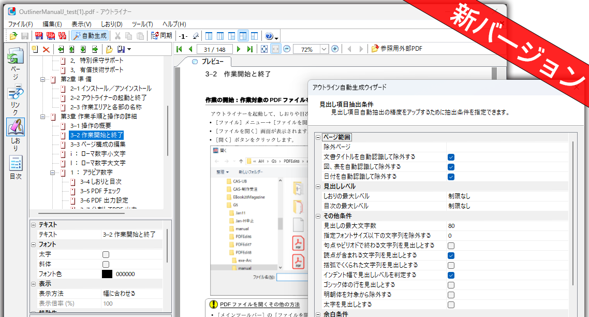Go to the first page
The image size is (589, 317).
(179, 49)
